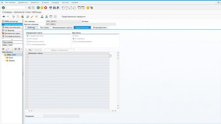Expand the 'Поля' folder node
The width and height of the screenshot is (221, 124).
[5, 58]
